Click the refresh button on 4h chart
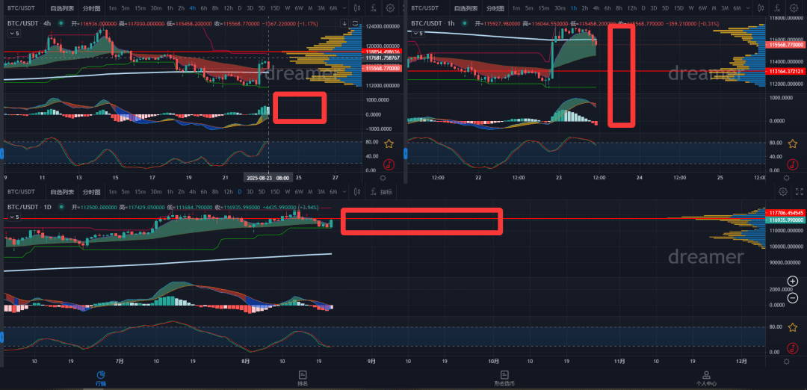The width and height of the screenshot is (807, 390). coord(355,23)
